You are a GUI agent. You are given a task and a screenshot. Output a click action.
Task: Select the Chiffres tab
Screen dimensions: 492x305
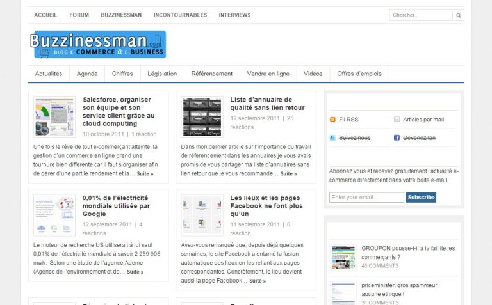tap(122, 74)
